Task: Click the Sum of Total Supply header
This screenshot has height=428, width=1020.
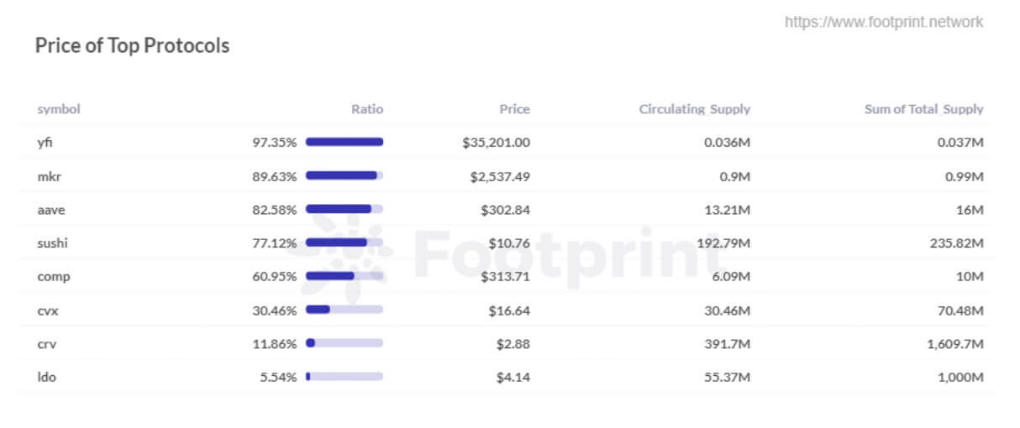Action: pos(923,109)
